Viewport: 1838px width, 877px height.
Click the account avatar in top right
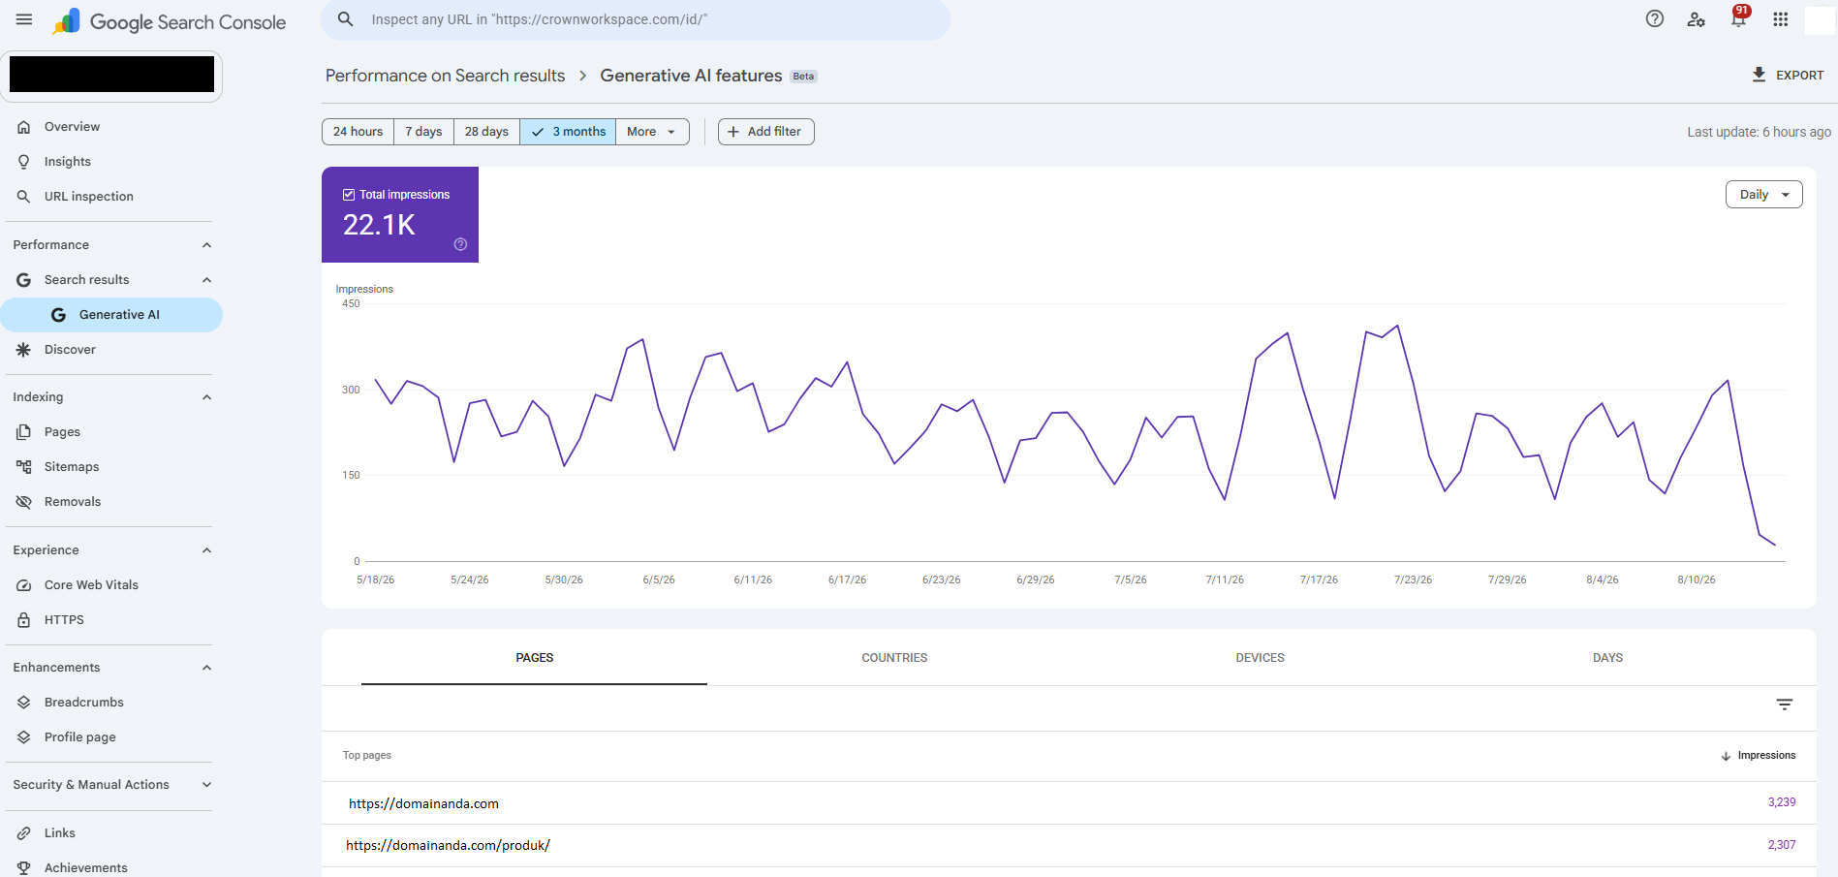[1819, 19]
